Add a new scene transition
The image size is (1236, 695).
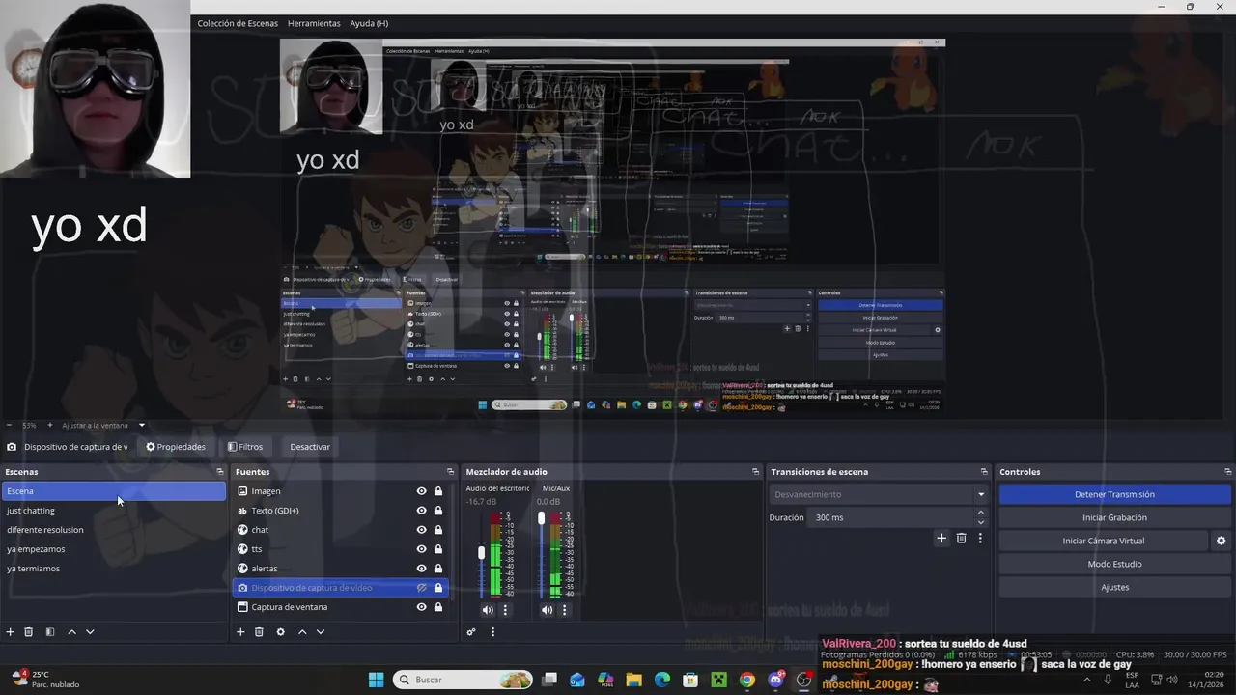click(941, 539)
